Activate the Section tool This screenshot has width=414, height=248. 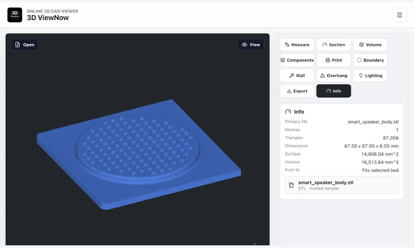point(334,45)
